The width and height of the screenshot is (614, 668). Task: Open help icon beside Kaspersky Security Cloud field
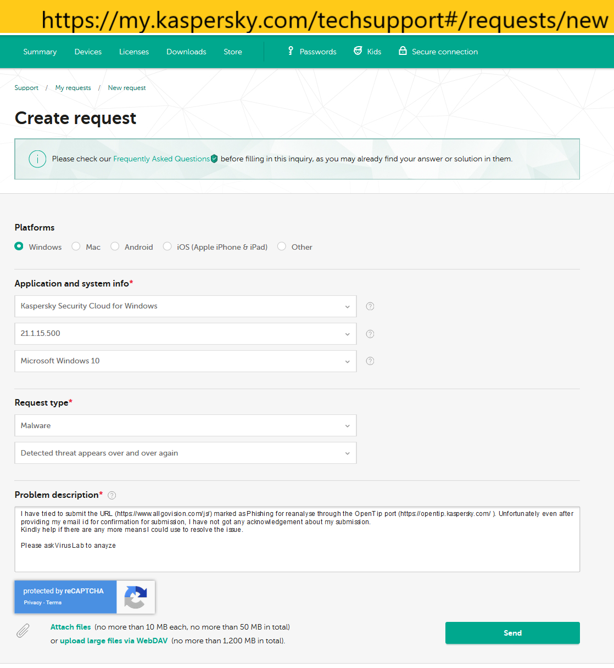click(x=370, y=306)
